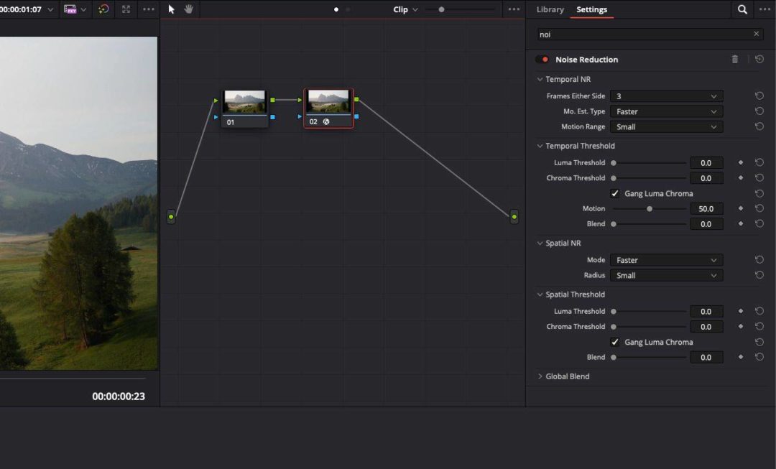Open the Mo. Est. Type dropdown
The width and height of the screenshot is (776, 469).
pos(665,111)
